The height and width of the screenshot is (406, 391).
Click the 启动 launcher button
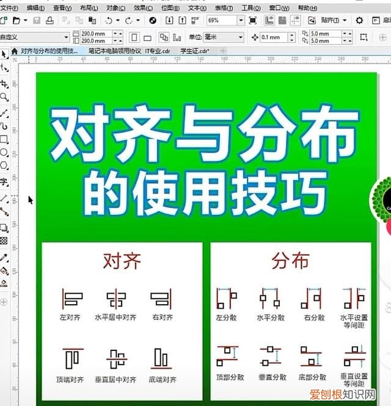pyautogui.click(x=381, y=20)
